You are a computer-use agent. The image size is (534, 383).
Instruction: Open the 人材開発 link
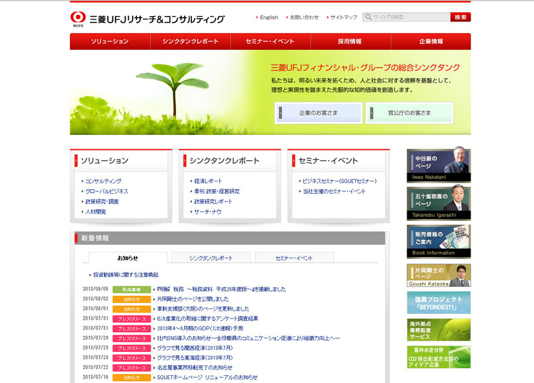pos(96,212)
